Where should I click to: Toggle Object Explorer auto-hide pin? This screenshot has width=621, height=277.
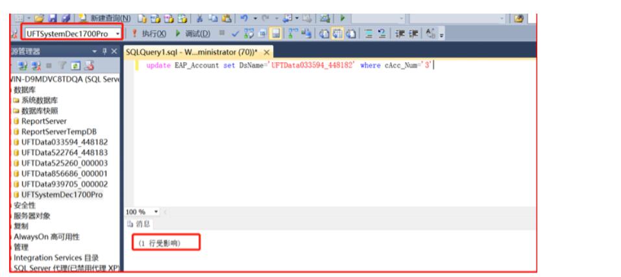[x=104, y=51]
